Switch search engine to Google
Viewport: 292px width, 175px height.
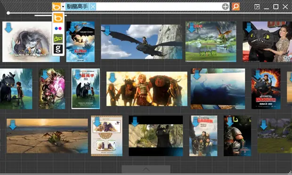point(58,49)
